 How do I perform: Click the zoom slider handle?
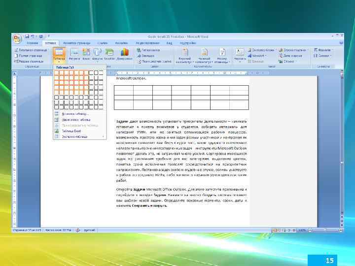pyautogui.click(x=325, y=230)
